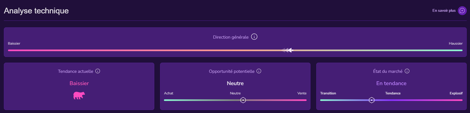Click the Opportunité potentielle info icon
This screenshot has height=113, width=470.
[259, 71]
